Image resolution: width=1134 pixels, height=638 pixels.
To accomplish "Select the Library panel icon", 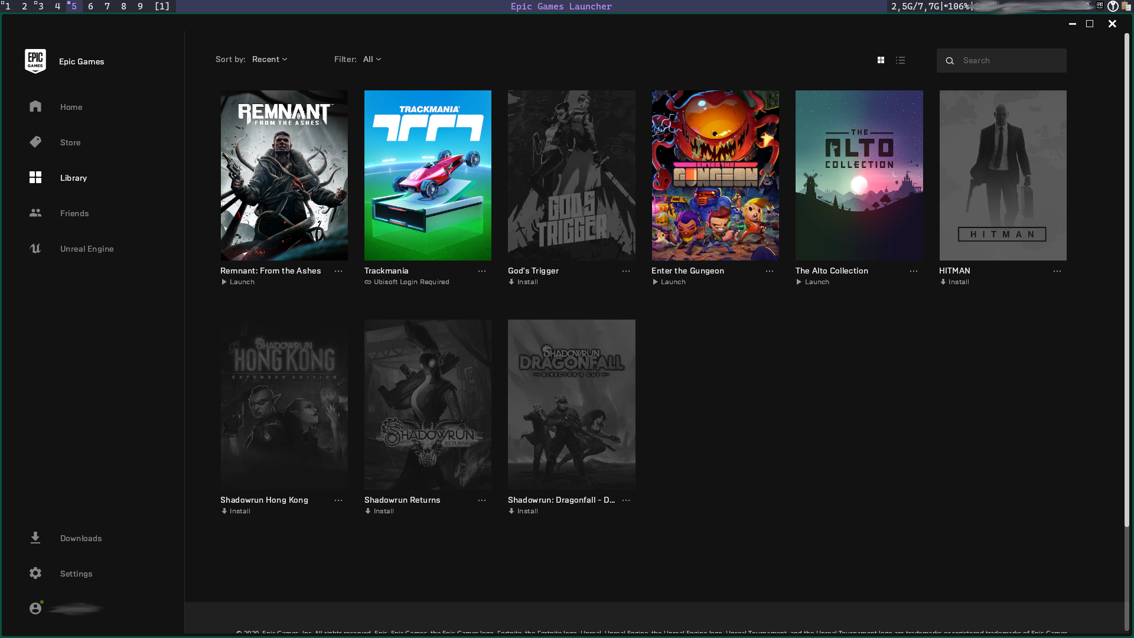I will 35,177.
